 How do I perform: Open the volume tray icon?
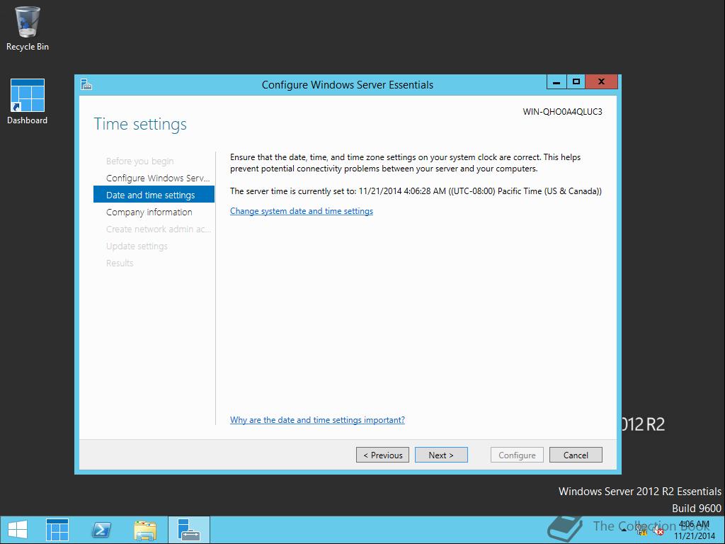tap(658, 531)
